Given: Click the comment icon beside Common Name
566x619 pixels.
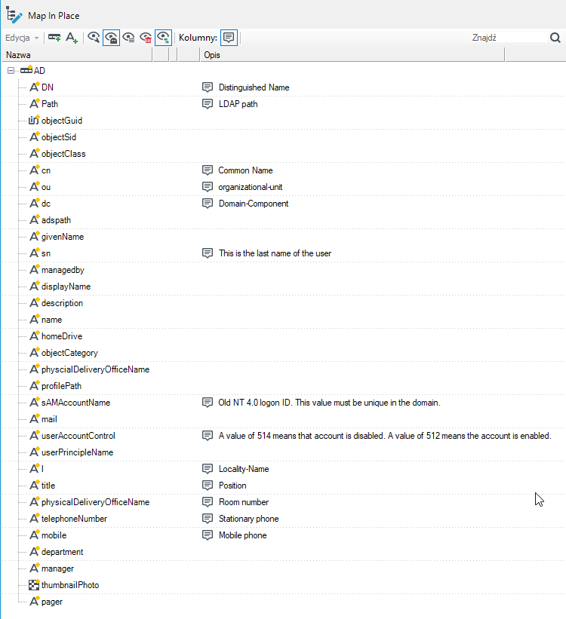Looking at the screenshot, I should click(208, 170).
